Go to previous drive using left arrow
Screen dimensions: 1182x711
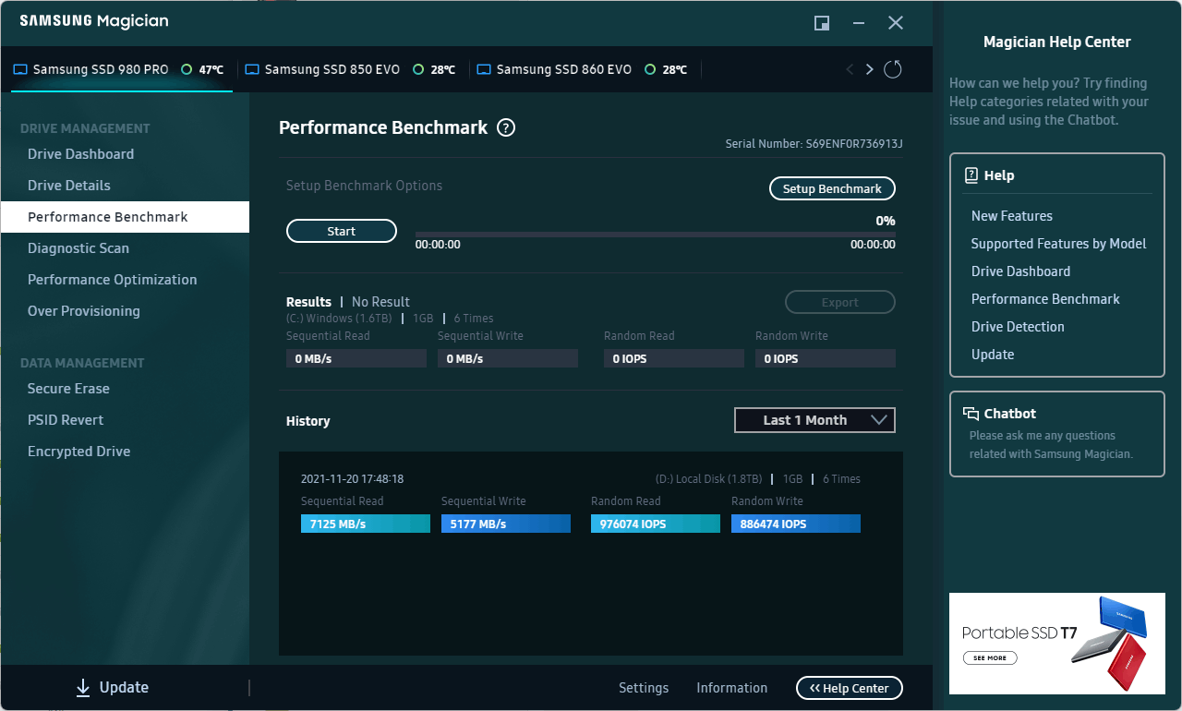850,69
